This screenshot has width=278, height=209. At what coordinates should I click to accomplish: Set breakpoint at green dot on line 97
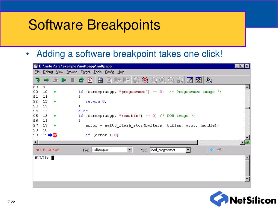click(55, 125)
